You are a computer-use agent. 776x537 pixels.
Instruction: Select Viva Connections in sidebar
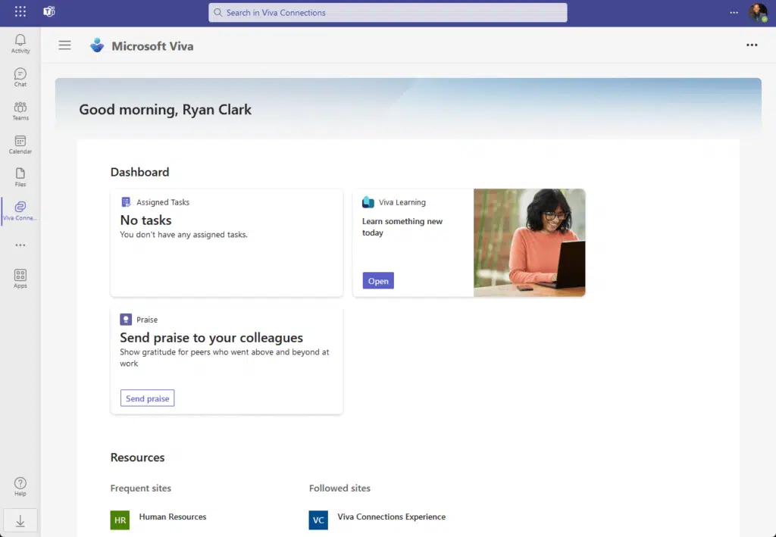[x=20, y=211]
